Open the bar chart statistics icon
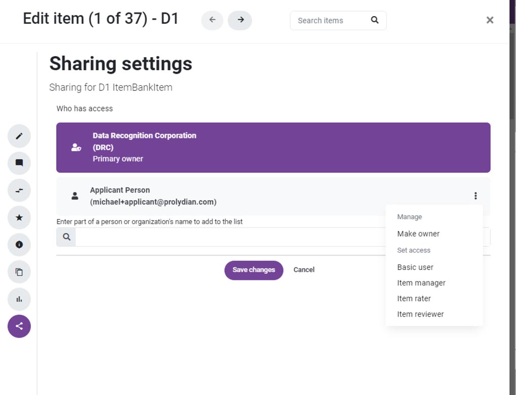This screenshot has height=395, width=516. [x=19, y=299]
